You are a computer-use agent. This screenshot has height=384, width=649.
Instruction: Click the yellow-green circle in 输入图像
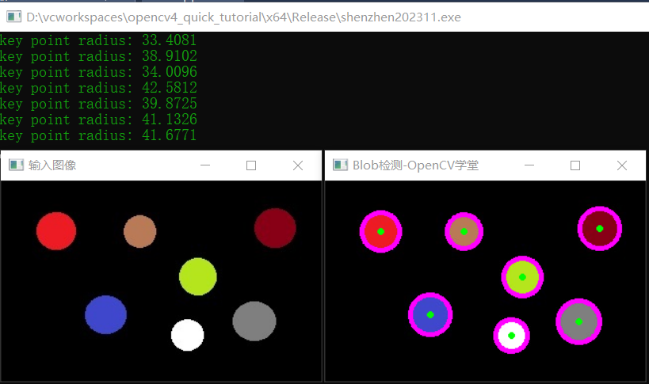click(x=198, y=276)
